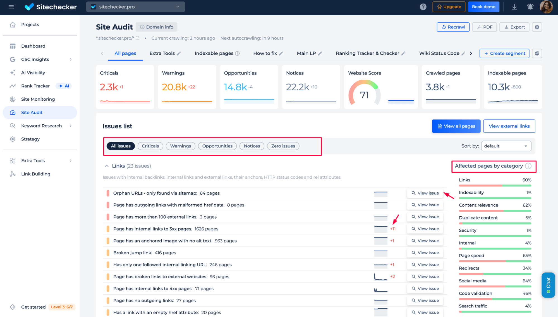This screenshot has height=317, width=558.
Task: Switch to Wiki Status Code tab
Action: [x=439, y=53]
